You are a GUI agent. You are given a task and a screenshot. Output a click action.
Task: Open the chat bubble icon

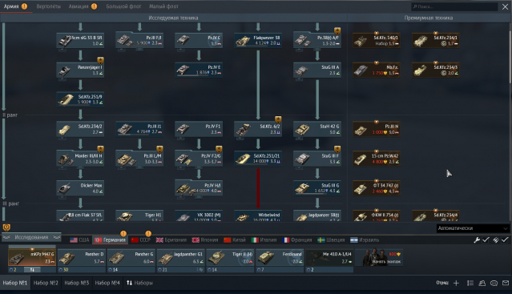click(494, 283)
